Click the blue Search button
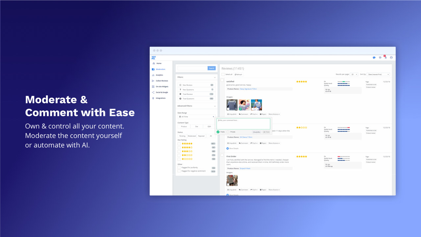Screen dimensions: 421x237 (211, 68)
